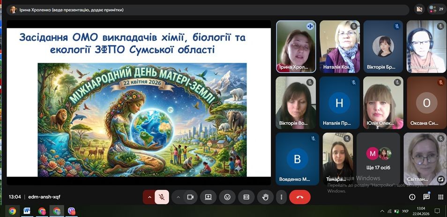Show the participant list with 29 people
This screenshot has width=447, height=217.
tap(437, 9)
